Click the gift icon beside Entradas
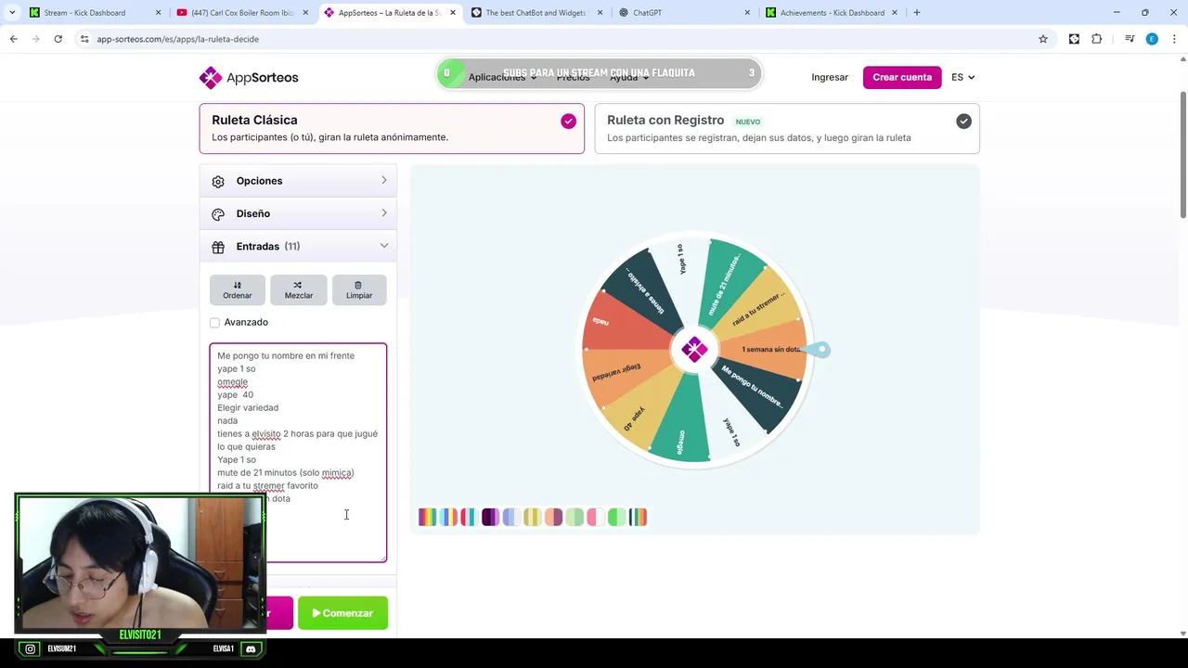 pos(218,247)
